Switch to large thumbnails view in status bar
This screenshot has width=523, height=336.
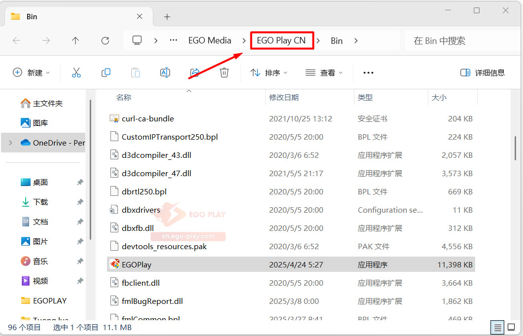(511, 327)
